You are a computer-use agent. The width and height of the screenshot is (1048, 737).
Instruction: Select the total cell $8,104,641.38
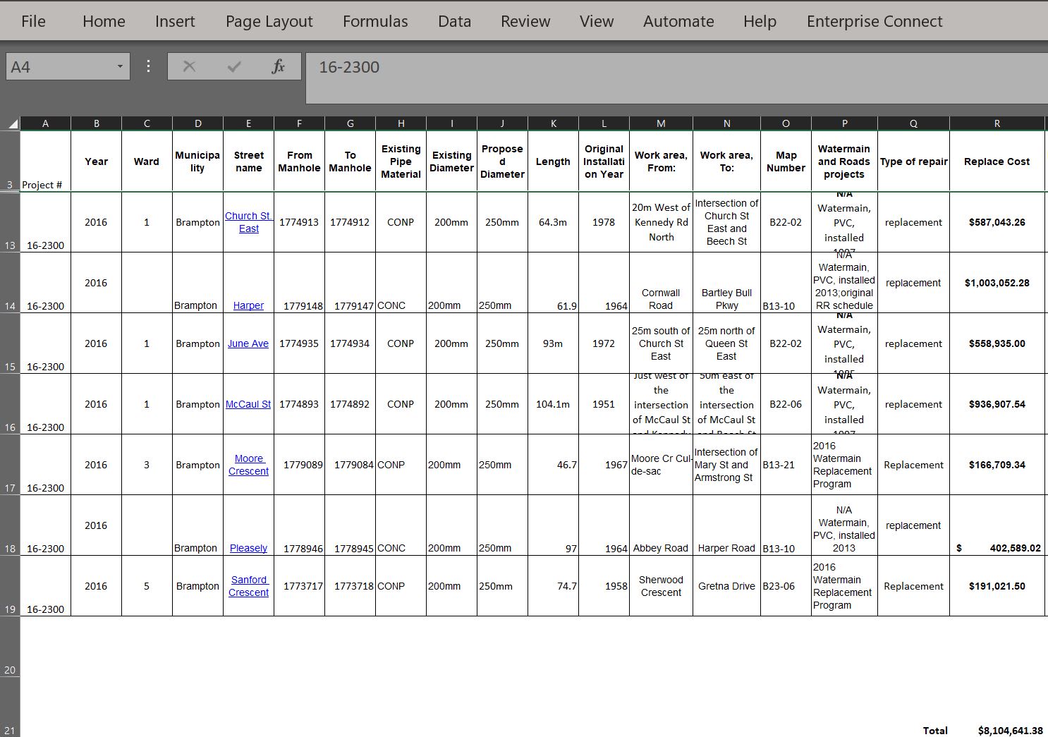click(997, 707)
